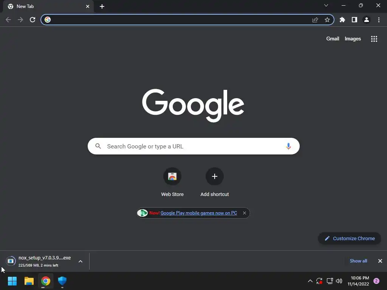Click the Google icon in address bar
Image resolution: width=387 pixels, height=290 pixels.
coord(48,20)
